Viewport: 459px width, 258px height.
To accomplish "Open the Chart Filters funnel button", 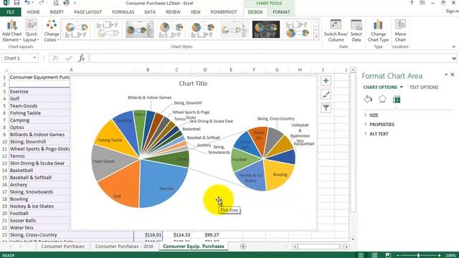I will click(x=326, y=108).
